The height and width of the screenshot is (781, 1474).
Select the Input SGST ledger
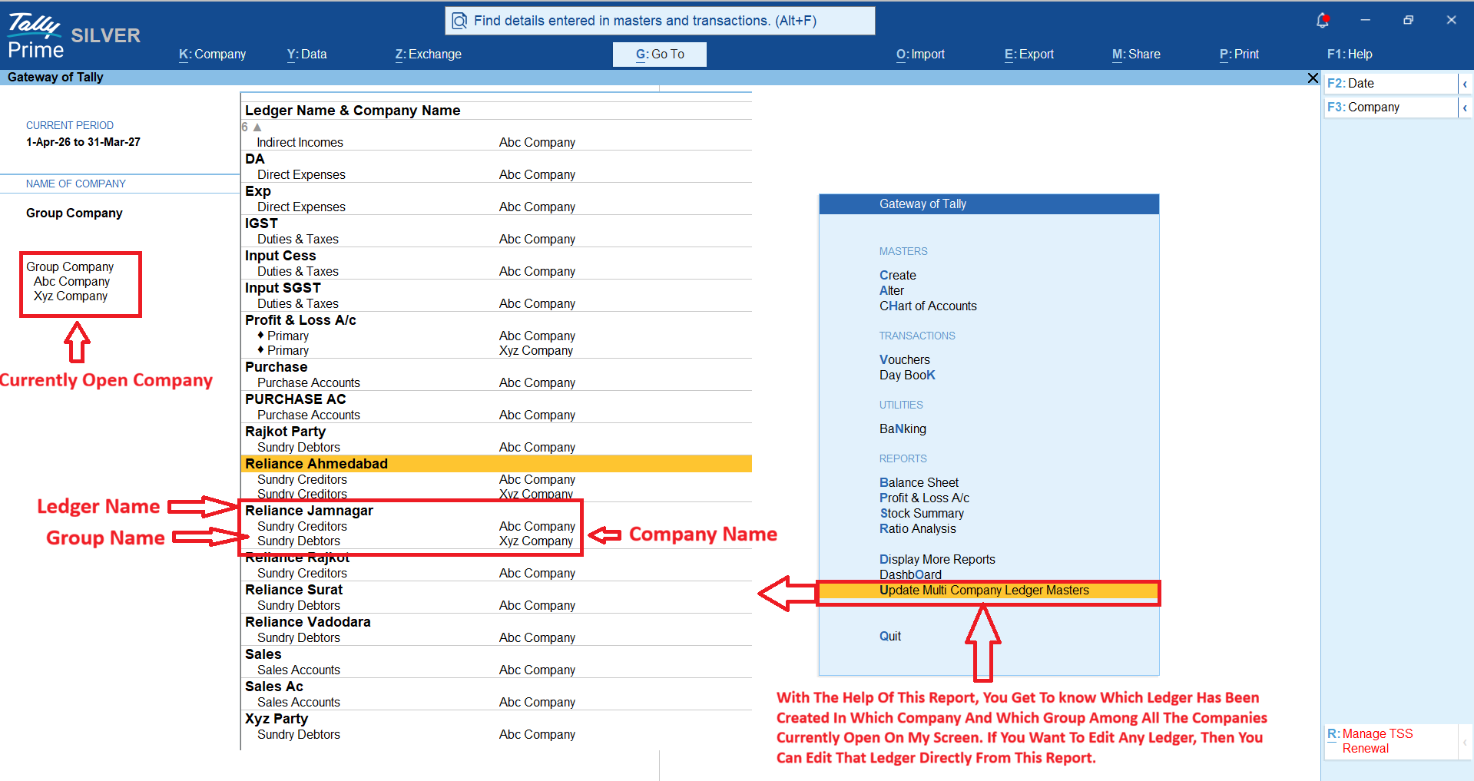point(283,288)
